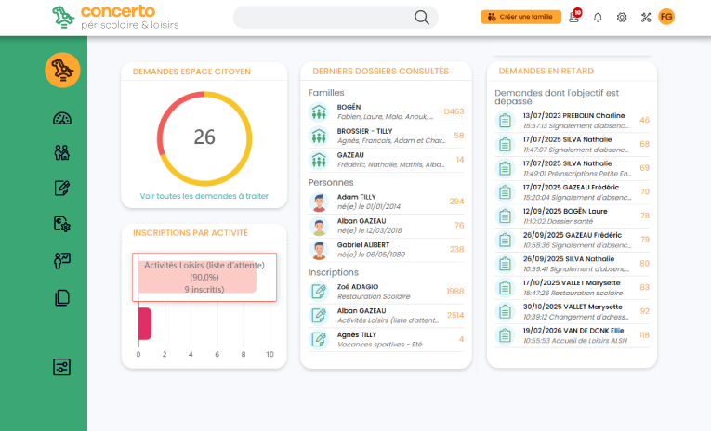Screen dimensions: 711x431
Task: Open Alban GAZEAU person record 76
Action: [386, 226]
